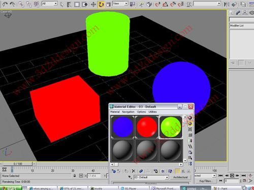The height and width of the screenshot is (190, 254).
Task: Open the Utilities menu in Material Editor
Action: (152, 112)
